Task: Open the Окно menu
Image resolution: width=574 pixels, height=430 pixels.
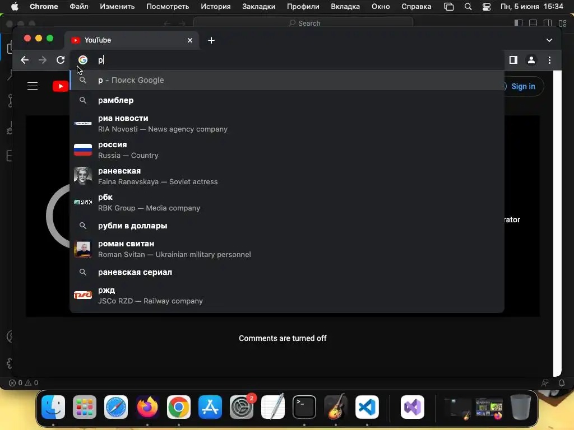Action: coord(381,7)
